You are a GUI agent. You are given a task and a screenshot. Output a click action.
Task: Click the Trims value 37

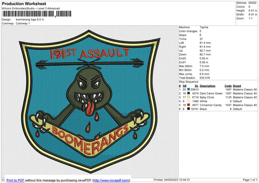point(201,39)
